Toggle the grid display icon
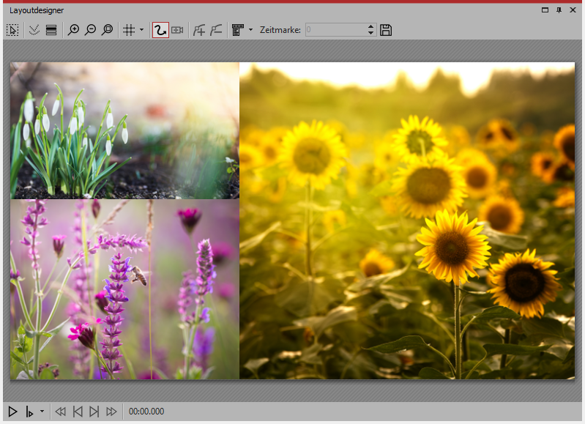The height and width of the screenshot is (424, 585). pyautogui.click(x=129, y=30)
